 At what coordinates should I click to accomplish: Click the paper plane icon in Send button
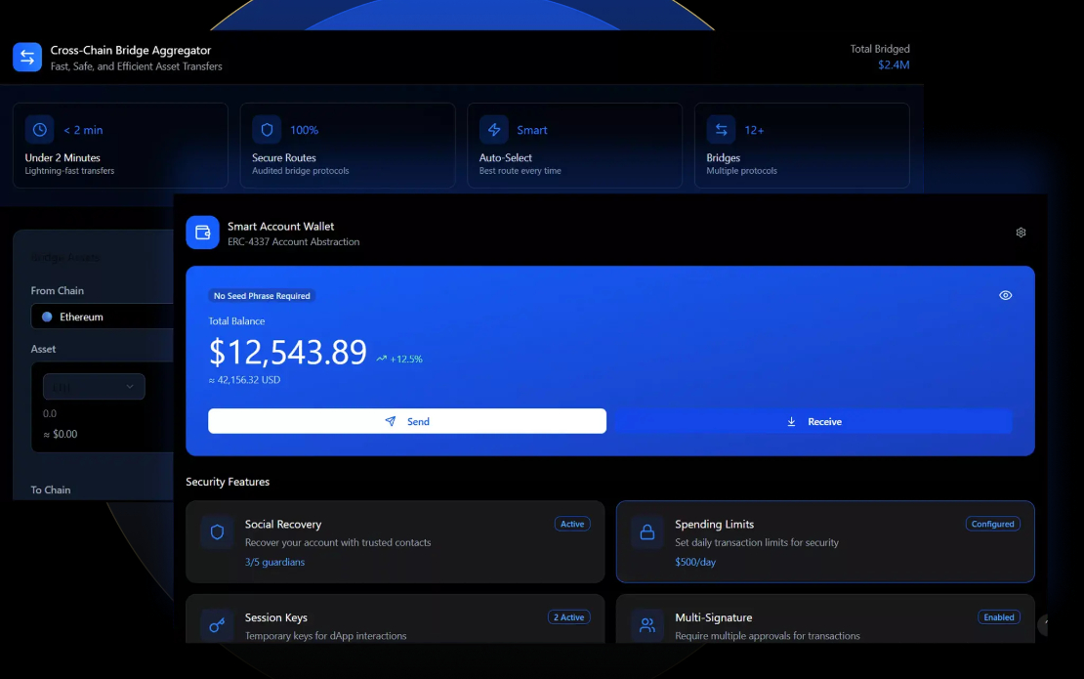[391, 421]
